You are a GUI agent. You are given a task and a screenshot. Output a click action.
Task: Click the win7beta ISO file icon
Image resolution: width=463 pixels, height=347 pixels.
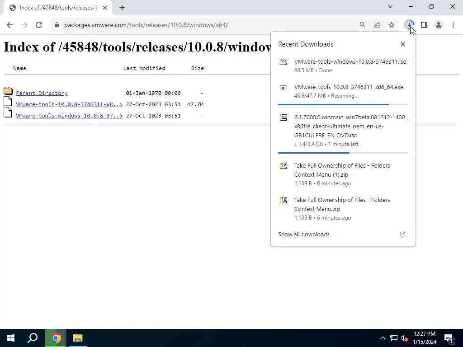(283, 117)
